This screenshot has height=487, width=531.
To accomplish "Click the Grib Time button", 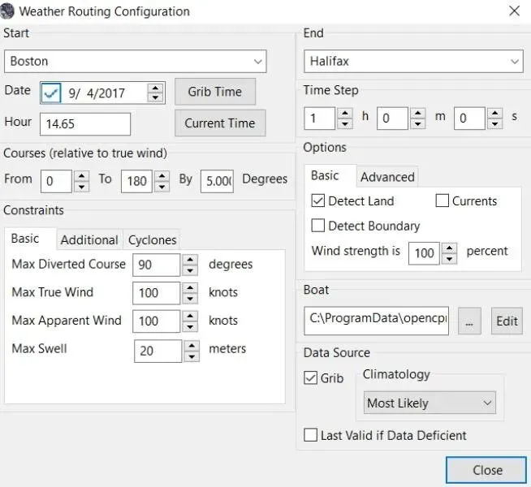I will [215, 92].
